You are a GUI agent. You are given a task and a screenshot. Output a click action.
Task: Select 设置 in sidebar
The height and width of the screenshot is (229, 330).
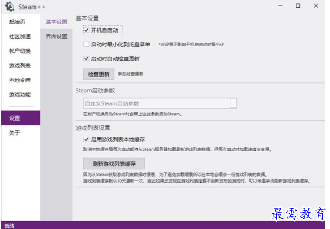[x=21, y=118]
